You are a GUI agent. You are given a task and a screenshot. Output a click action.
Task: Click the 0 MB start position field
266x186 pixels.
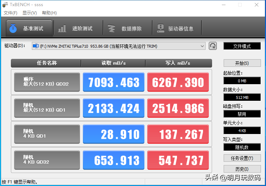242,81
